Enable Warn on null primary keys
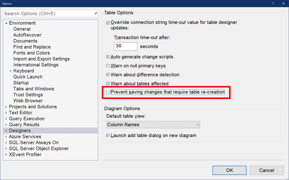This screenshot has height=180, width=289. pos(108,66)
